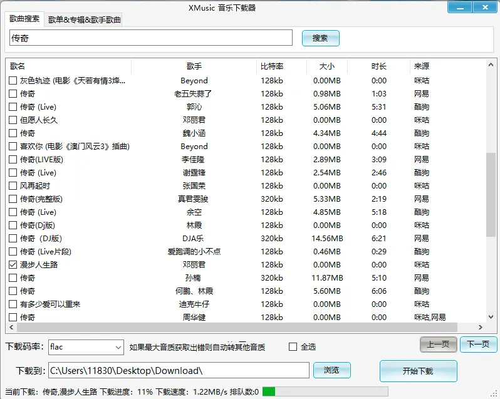Check 有多少爱可以重来 checkbox

[x=13, y=304]
